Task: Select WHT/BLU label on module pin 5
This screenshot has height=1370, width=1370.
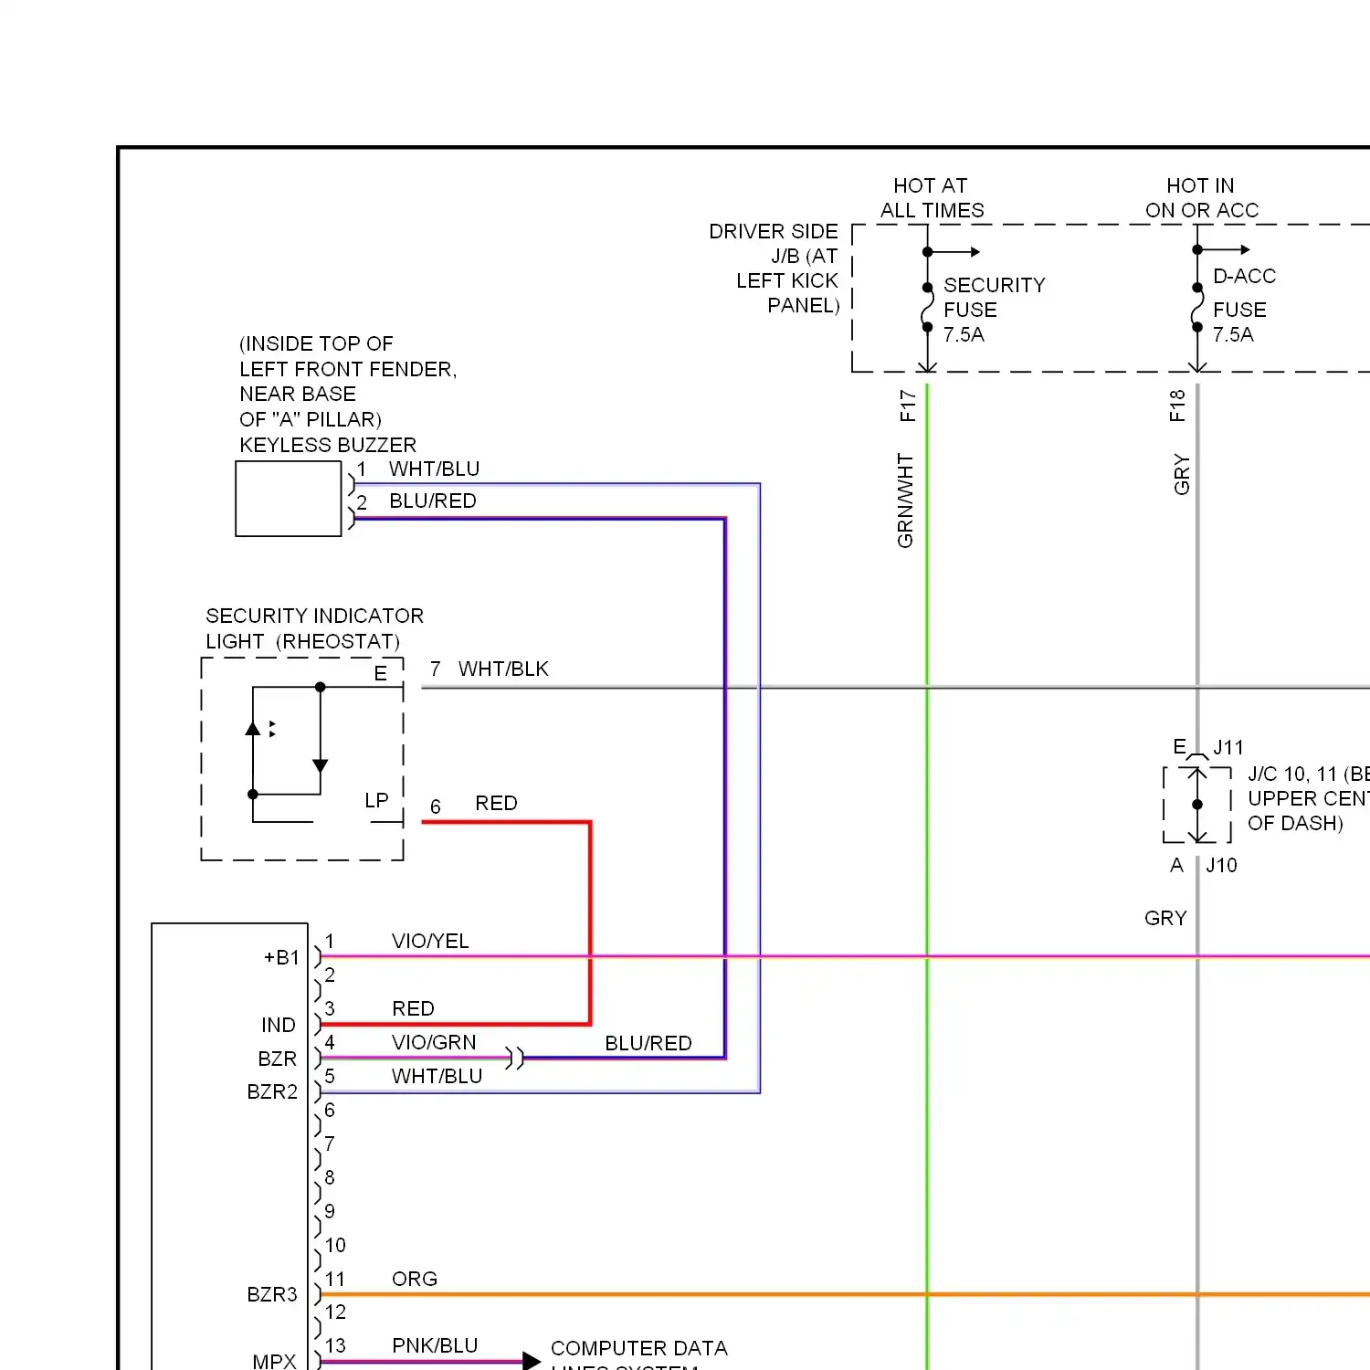Action: click(x=437, y=1076)
